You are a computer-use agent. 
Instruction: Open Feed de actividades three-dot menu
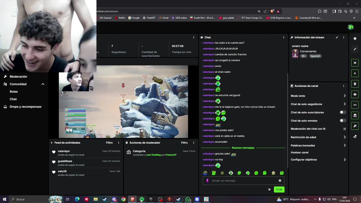tap(118, 143)
